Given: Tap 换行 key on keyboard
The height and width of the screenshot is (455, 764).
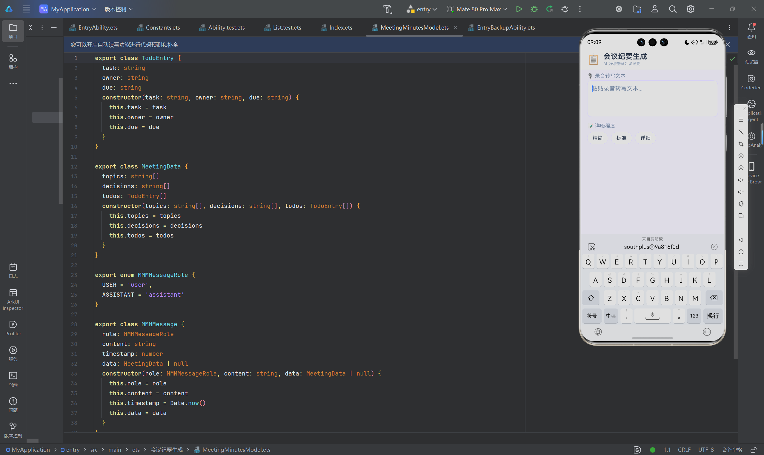Looking at the screenshot, I should 713,316.
